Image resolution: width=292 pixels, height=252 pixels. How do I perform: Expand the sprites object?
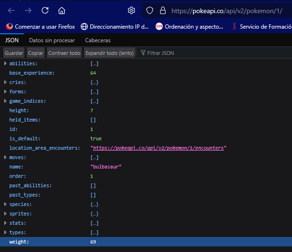pos(5,214)
